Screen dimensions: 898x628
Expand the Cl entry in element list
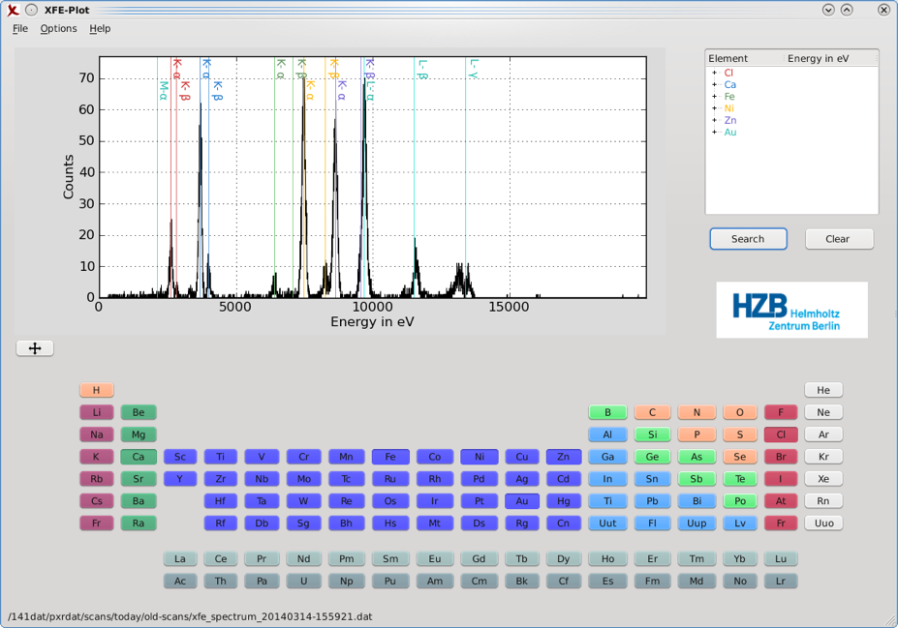[715, 73]
